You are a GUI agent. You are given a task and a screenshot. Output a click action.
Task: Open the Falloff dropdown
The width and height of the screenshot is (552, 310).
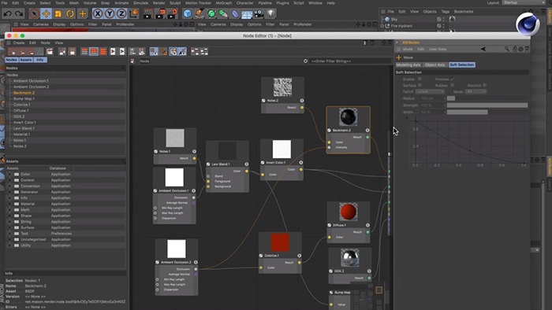click(431, 91)
